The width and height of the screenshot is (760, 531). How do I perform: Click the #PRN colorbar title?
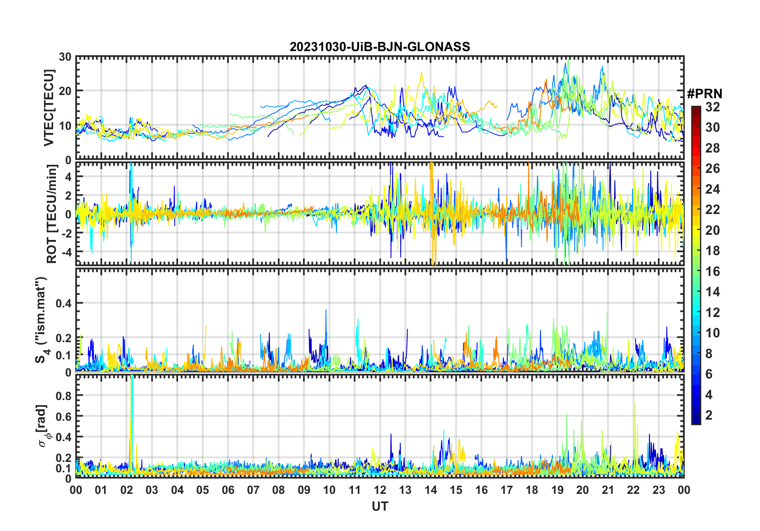tap(704, 94)
